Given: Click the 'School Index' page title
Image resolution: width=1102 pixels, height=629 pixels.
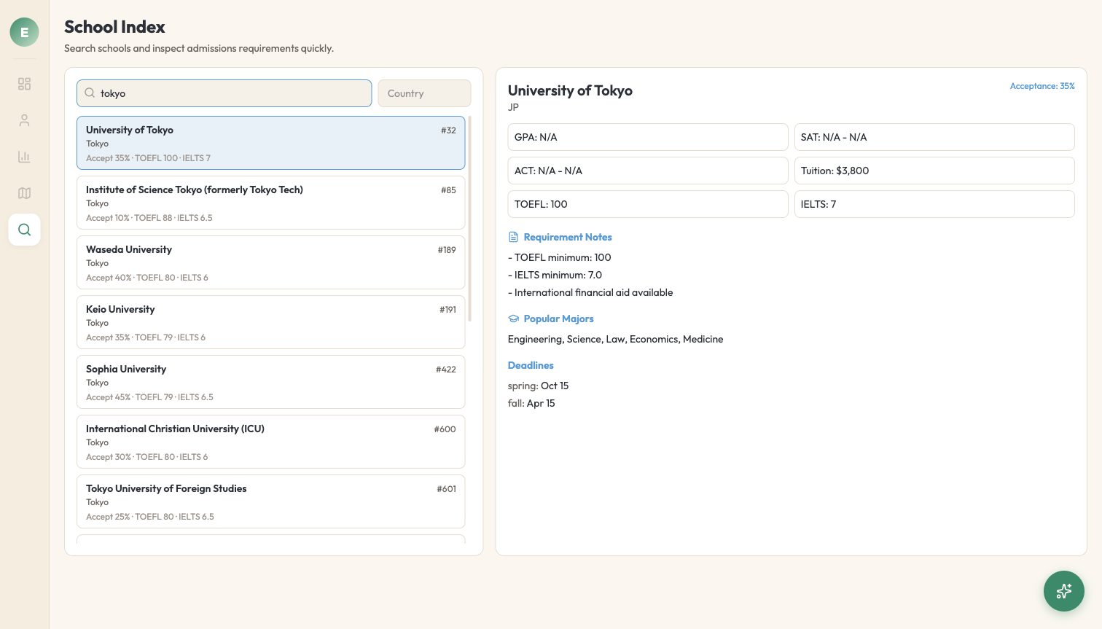Looking at the screenshot, I should (114, 27).
